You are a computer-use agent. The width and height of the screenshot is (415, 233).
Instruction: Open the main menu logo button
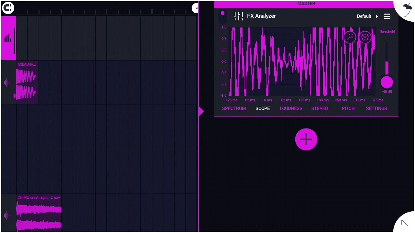coord(8,8)
